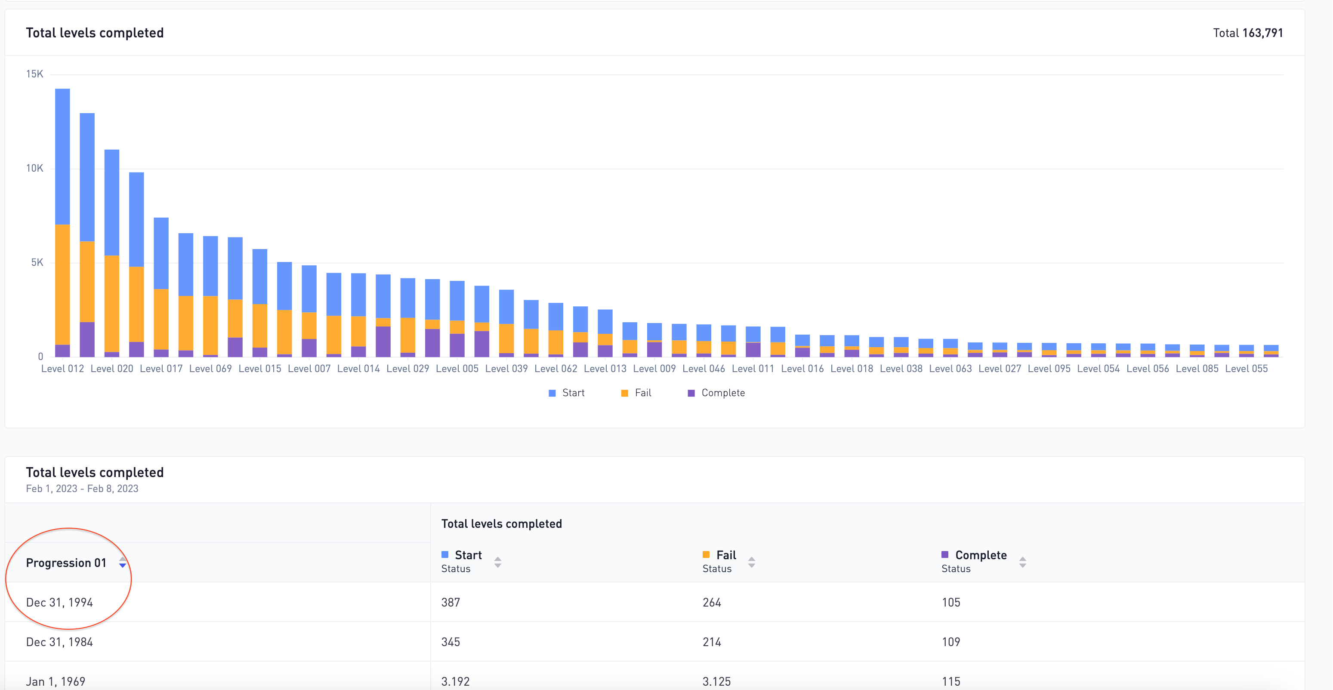Click Fail value 214 in table
The width and height of the screenshot is (1333, 690).
[712, 642]
